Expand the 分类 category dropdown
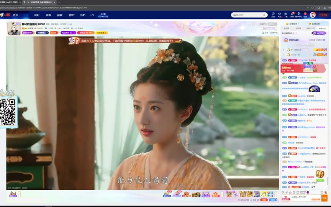Viewport: 331px width, 207px height. click(x=36, y=15)
